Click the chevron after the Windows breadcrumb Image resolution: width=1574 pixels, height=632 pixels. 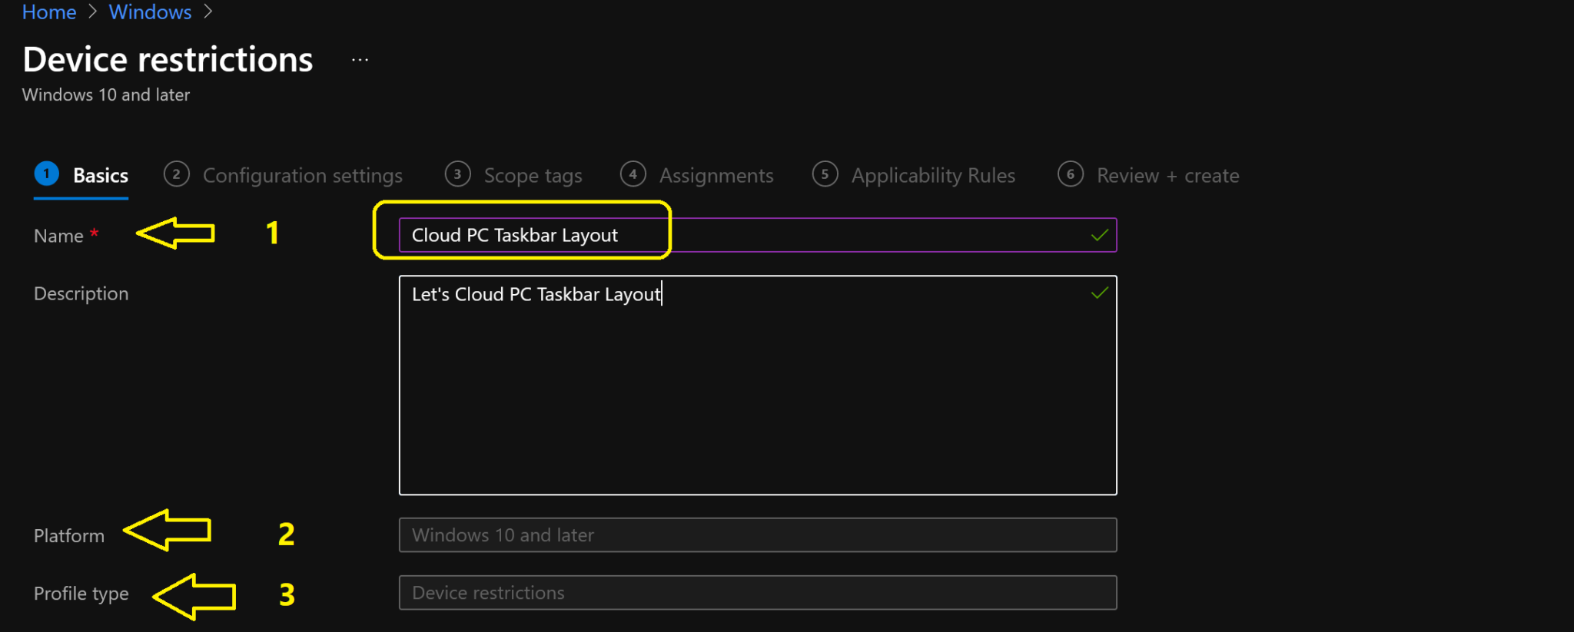coord(208,12)
